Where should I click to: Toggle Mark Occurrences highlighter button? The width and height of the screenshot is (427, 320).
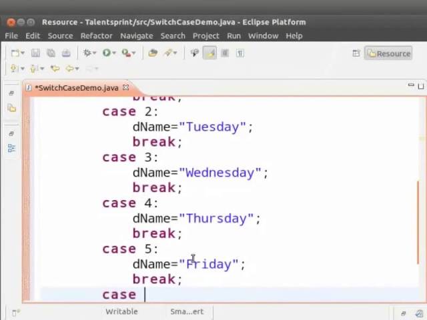[x=210, y=53]
